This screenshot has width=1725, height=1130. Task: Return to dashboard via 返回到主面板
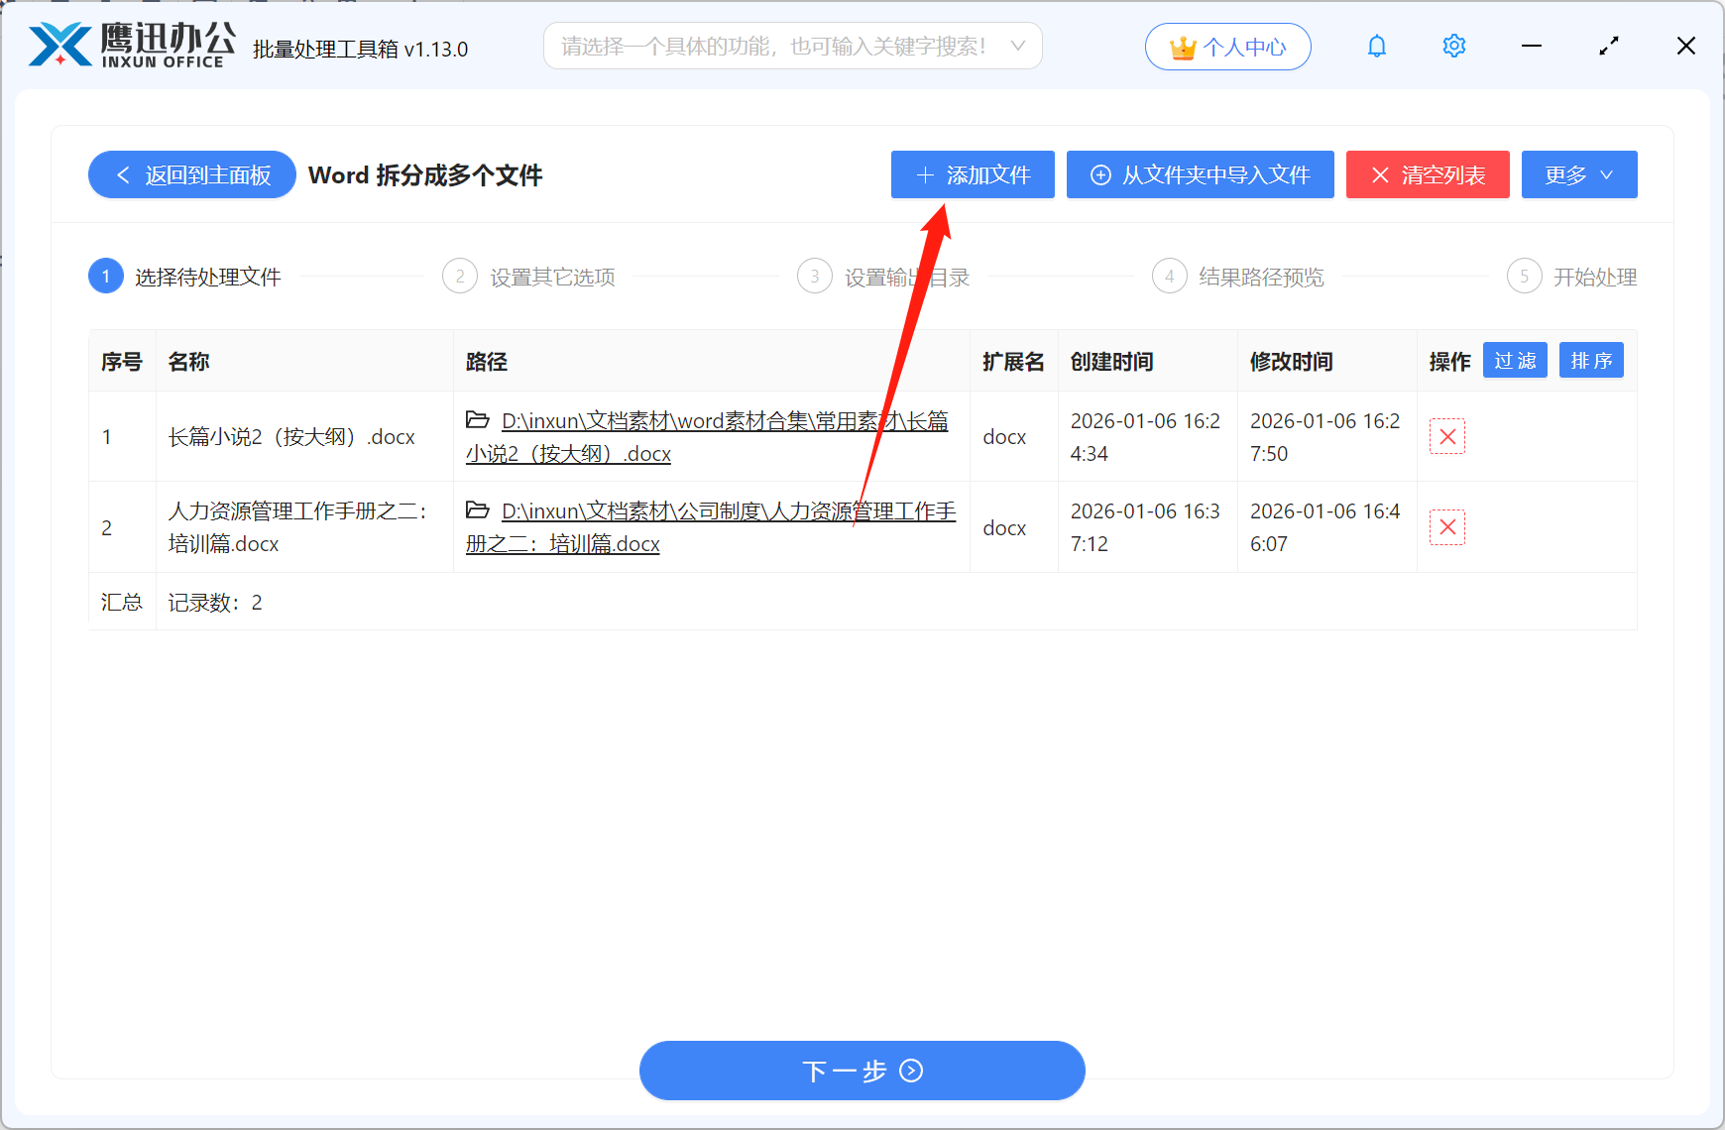[x=191, y=174]
